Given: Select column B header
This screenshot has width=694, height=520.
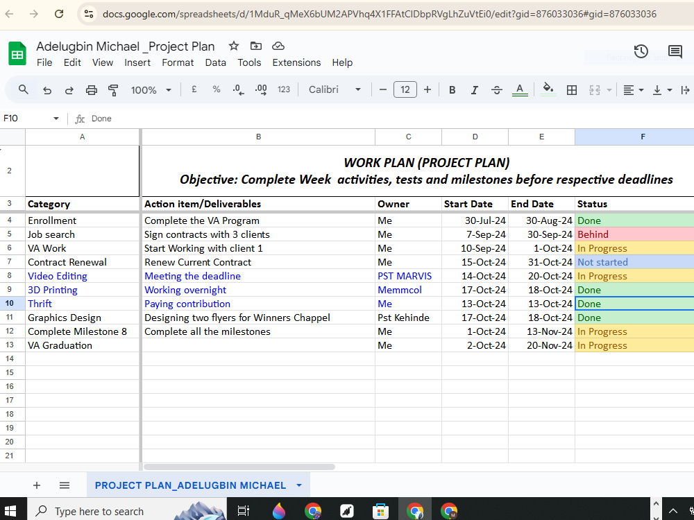Looking at the screenshot, I should (x=258, y=137).
